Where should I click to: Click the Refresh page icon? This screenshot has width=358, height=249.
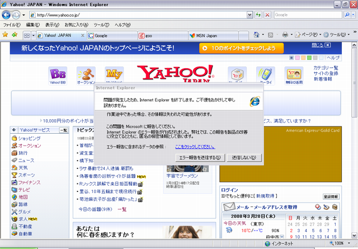click(x=258, y=15)
